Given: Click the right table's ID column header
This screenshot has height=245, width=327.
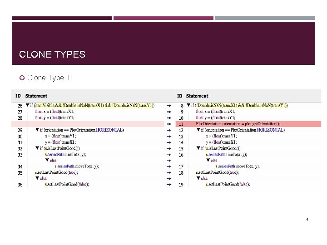Looking at the screenshot, I should pyautogui.click(x=179, y=96).
